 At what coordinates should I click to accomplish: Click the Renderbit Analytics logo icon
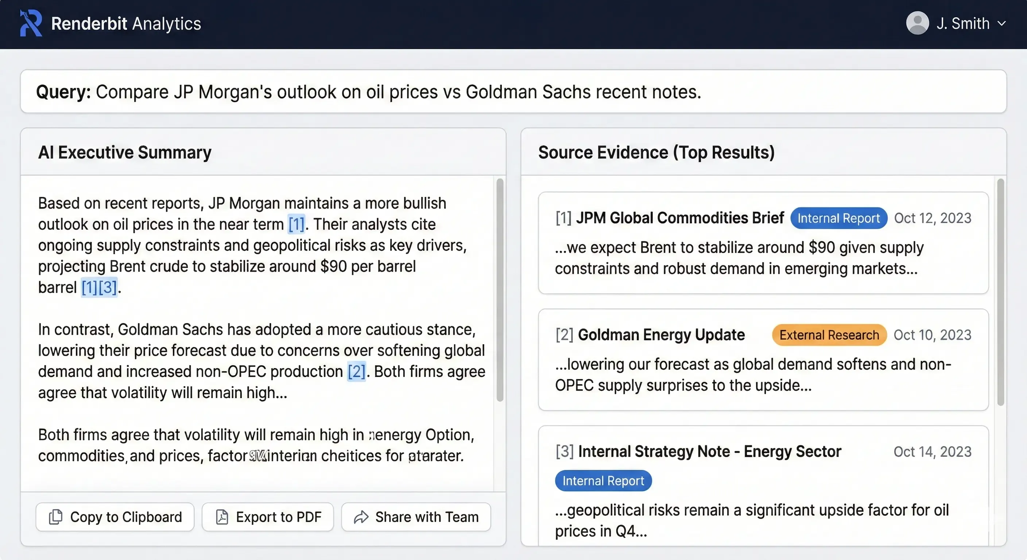point(31,23)
